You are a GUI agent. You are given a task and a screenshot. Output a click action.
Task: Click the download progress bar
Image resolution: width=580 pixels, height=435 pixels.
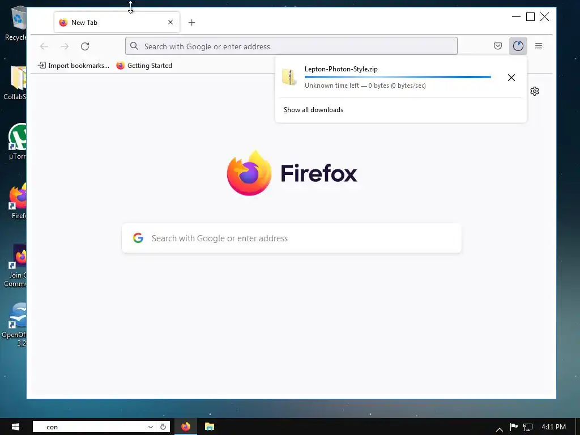pyautogui.click(x=398, y=77)
